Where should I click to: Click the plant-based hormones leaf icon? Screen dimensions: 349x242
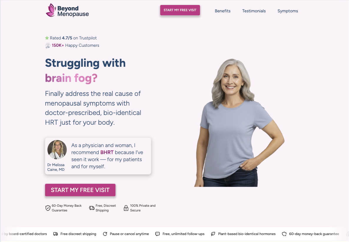213,234
